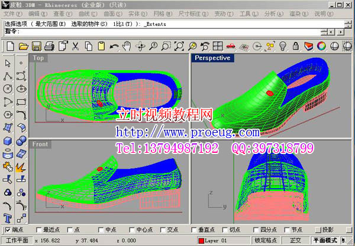Copy selection with Copy icon
Screen dimensions: 355x246
[89, 46]
